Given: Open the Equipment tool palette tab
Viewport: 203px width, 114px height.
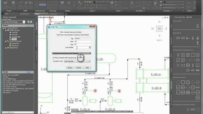Looking at the screenshot, I should [171, 41].
